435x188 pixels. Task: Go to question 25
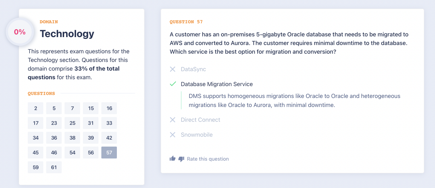72,123
